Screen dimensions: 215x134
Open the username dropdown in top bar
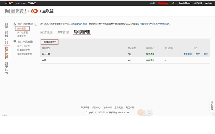click(163, 3)
